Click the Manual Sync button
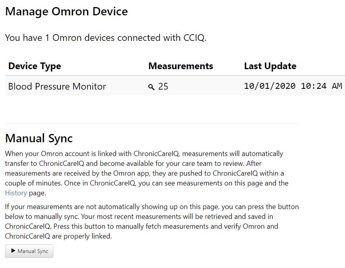The height and width of the screenshot is (268, 345). pos(29,251)
